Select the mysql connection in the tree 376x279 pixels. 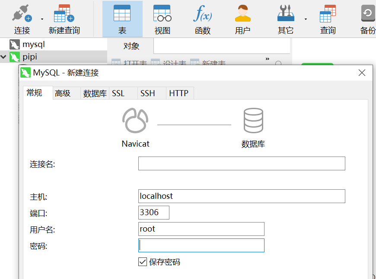[34, 44]
